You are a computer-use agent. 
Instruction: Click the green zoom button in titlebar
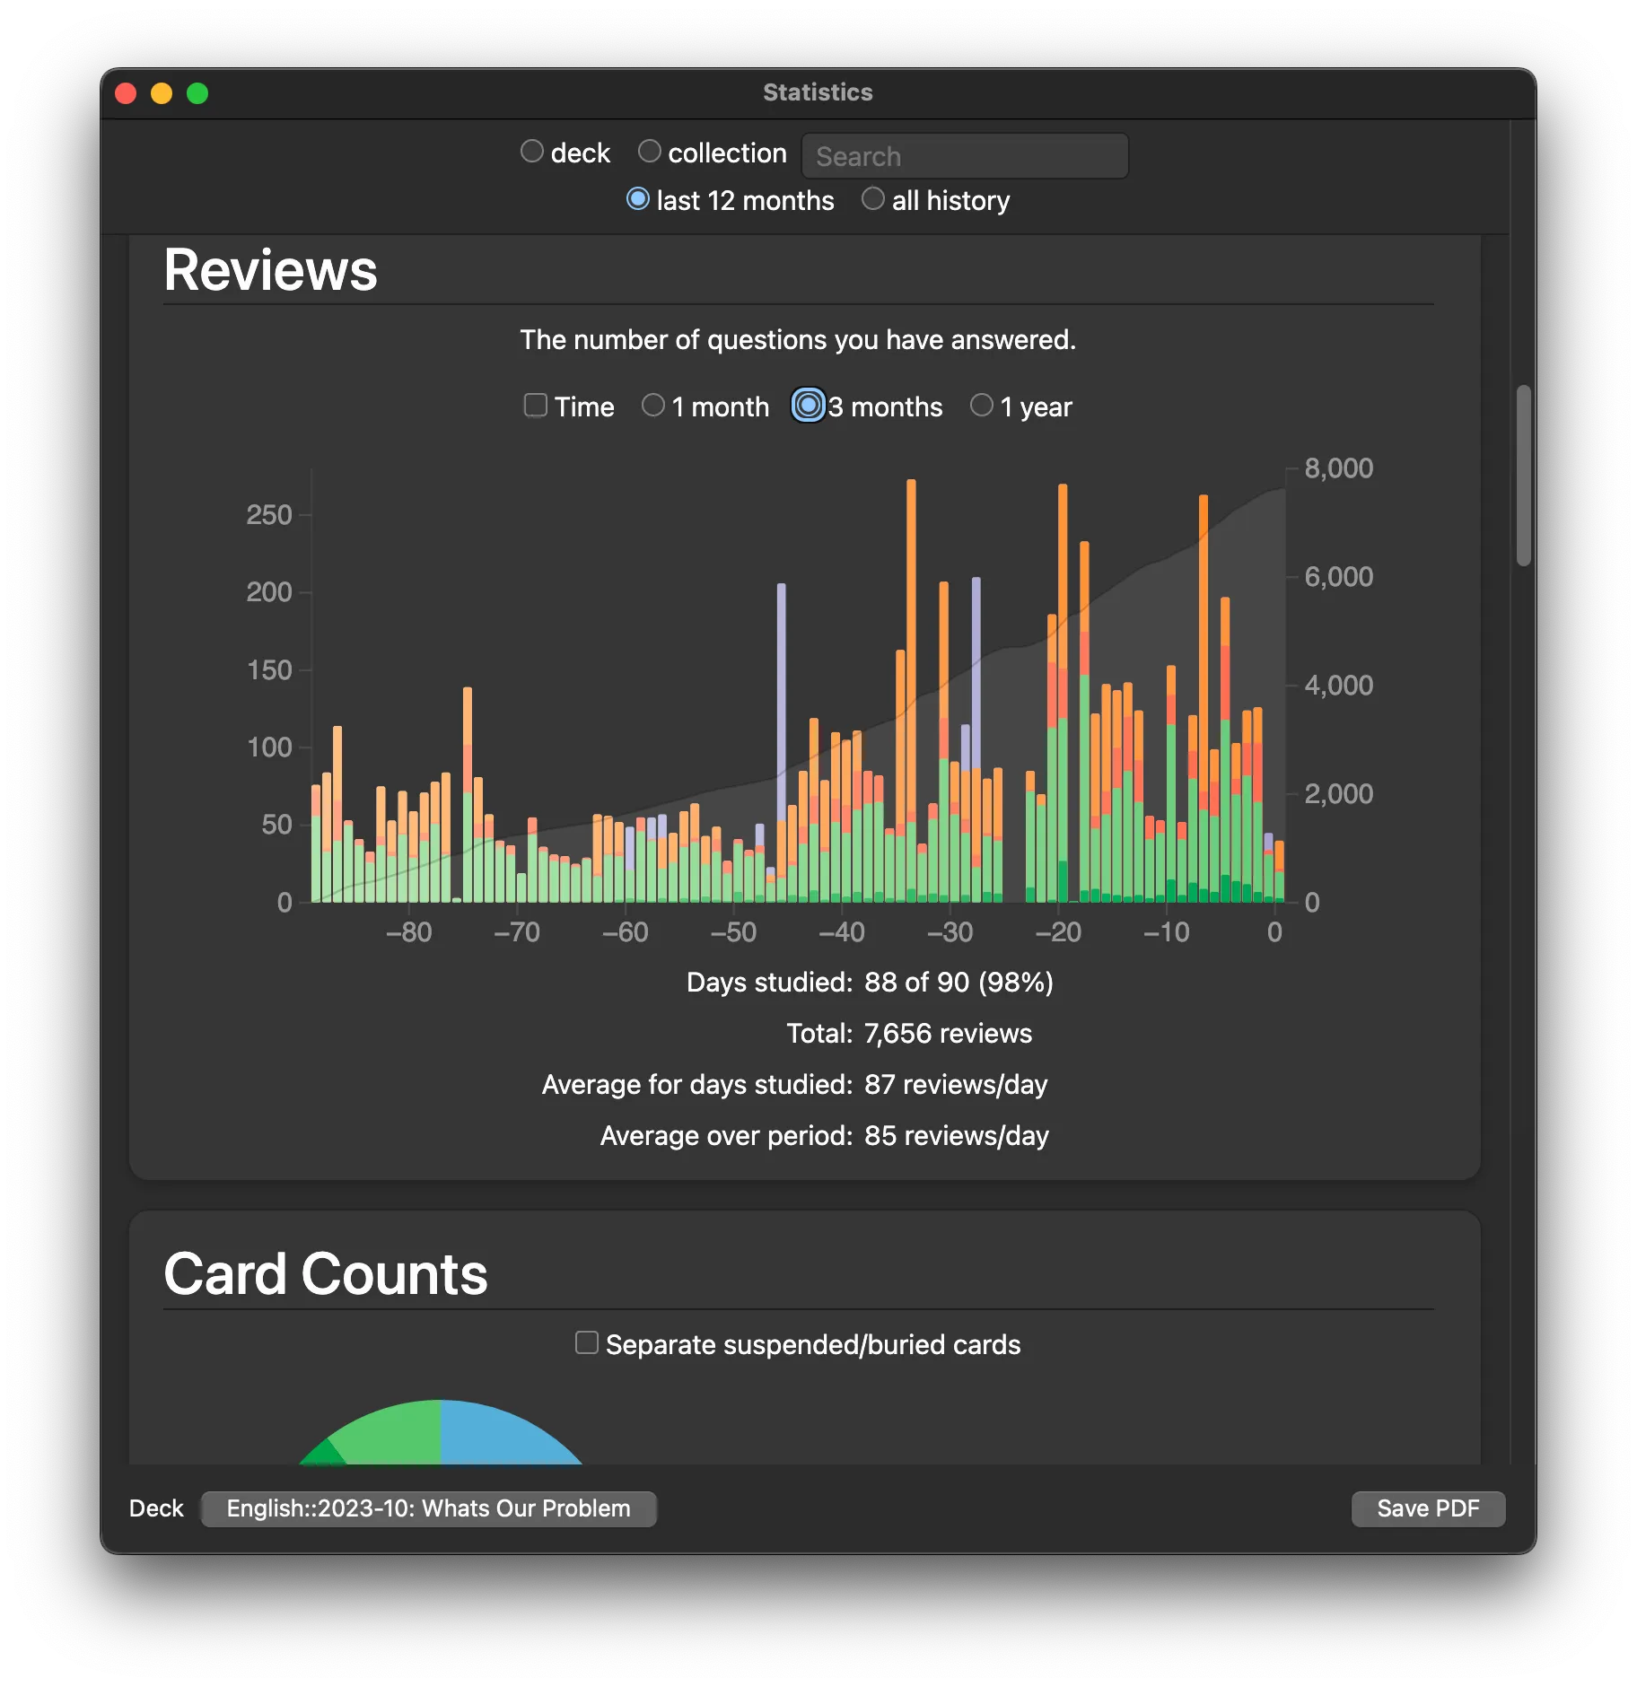point(197,92)
